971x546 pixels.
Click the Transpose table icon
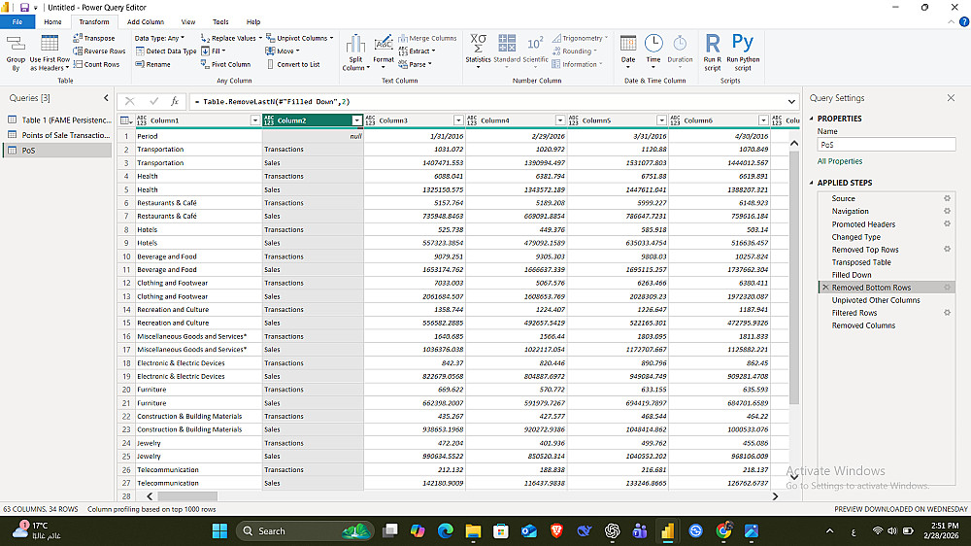[79, 38]
